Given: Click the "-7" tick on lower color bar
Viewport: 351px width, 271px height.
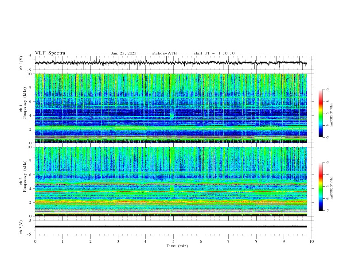Looking at the screenshot, I should tap(327, 210).
